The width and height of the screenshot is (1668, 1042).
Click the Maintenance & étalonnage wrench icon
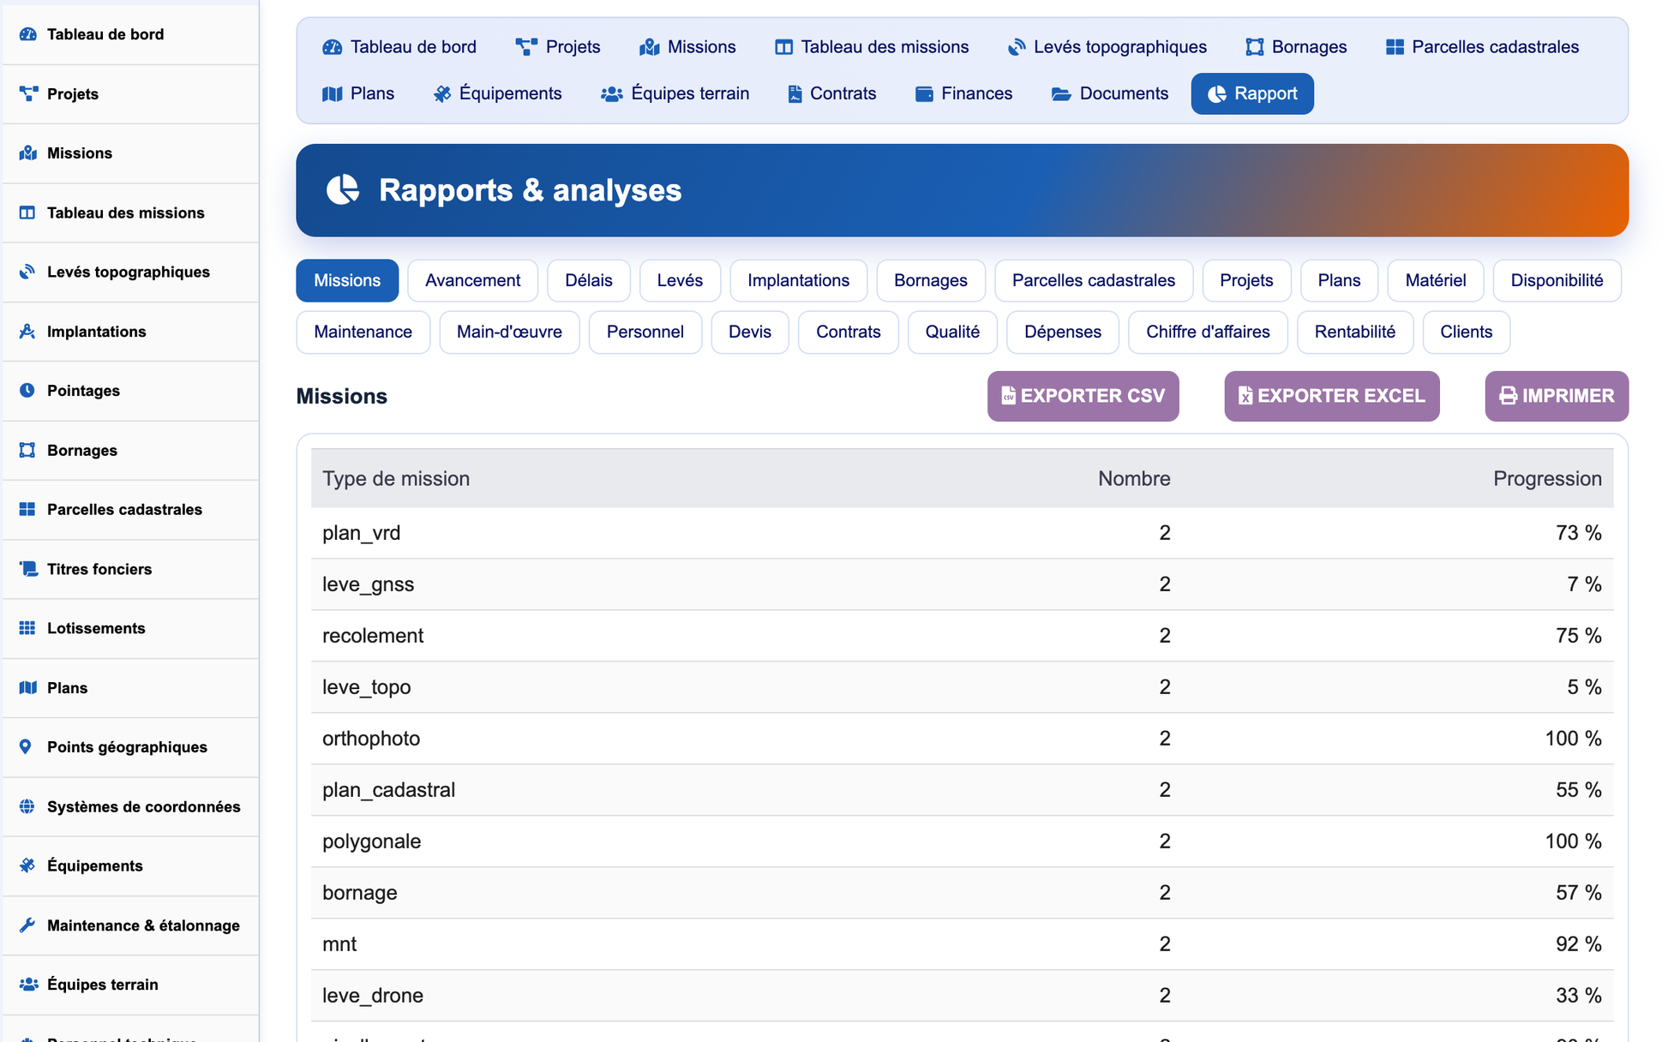(x=27, y=925)
